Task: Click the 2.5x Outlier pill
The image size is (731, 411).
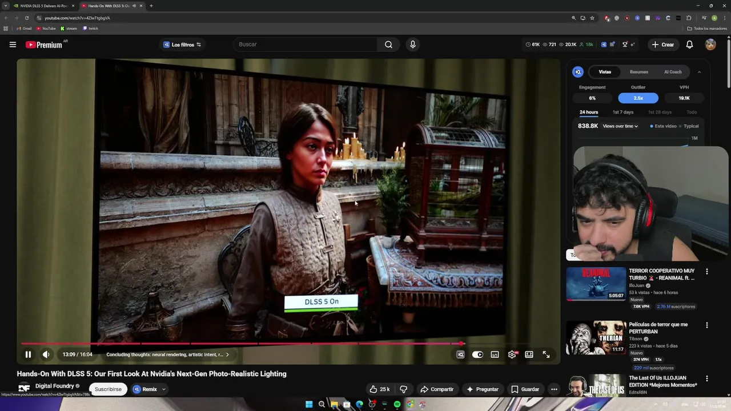Action: [x=638, y=98]
